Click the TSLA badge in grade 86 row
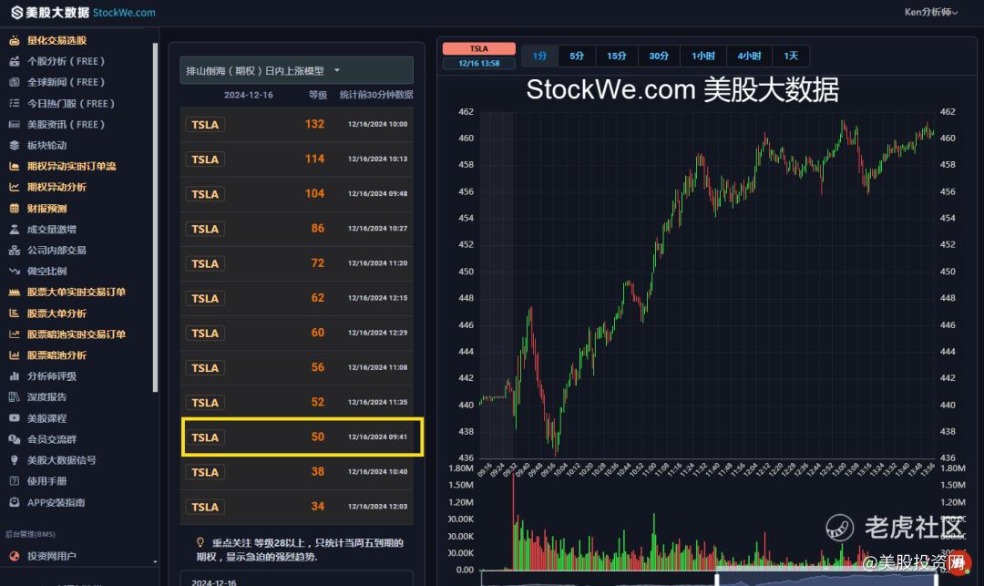The width and height of the screenshot is (984, 586). click(x=205, y=229)
